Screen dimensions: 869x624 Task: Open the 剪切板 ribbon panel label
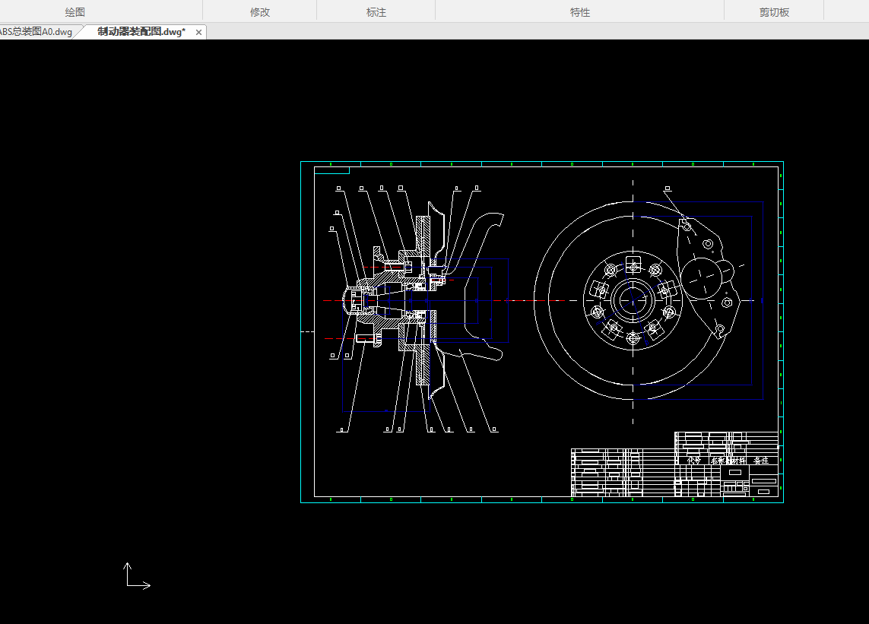(774, 12)
